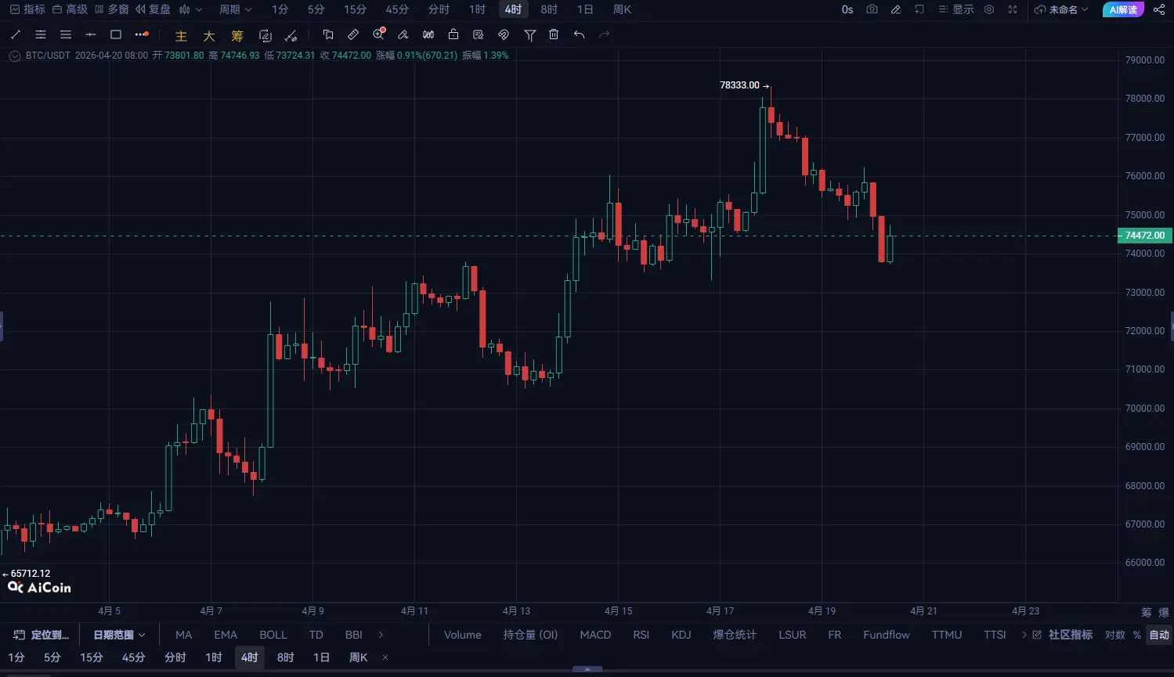The width and height of the screenshot is (1174, 677).
Task: Enable the MACD sub-indicator
Action: [595, 635]
